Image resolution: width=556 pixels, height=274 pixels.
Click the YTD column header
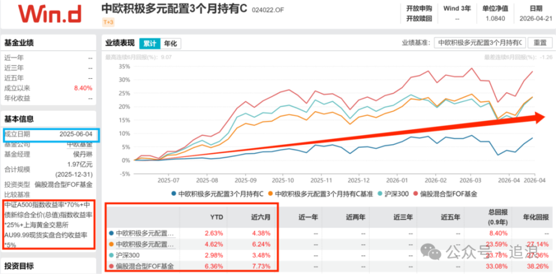coord(218,217)
